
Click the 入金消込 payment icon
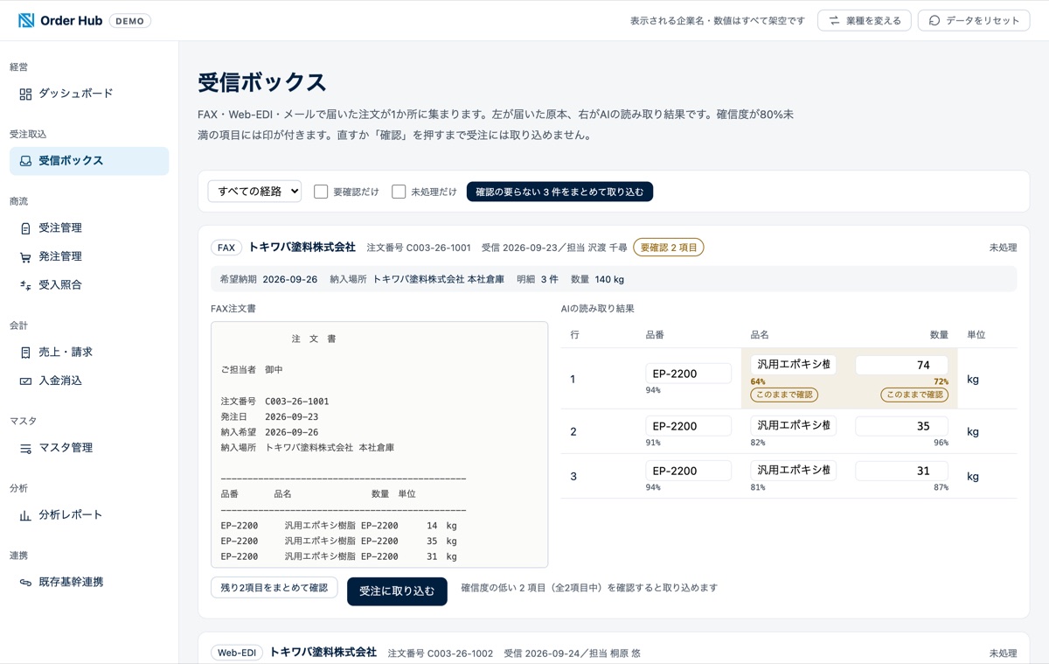[25, 381]
